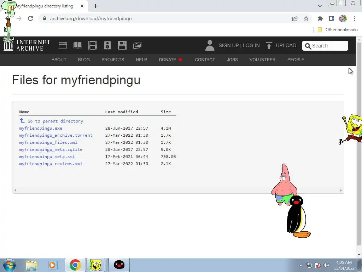This screenshot has height=272, width=362.
Task: Open the Audio speaker icon
Action: [107, 45]
